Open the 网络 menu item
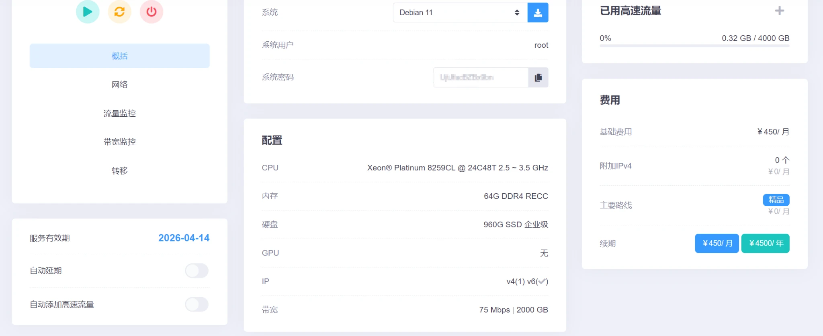The image size is (823, 336). click(119, 85)
